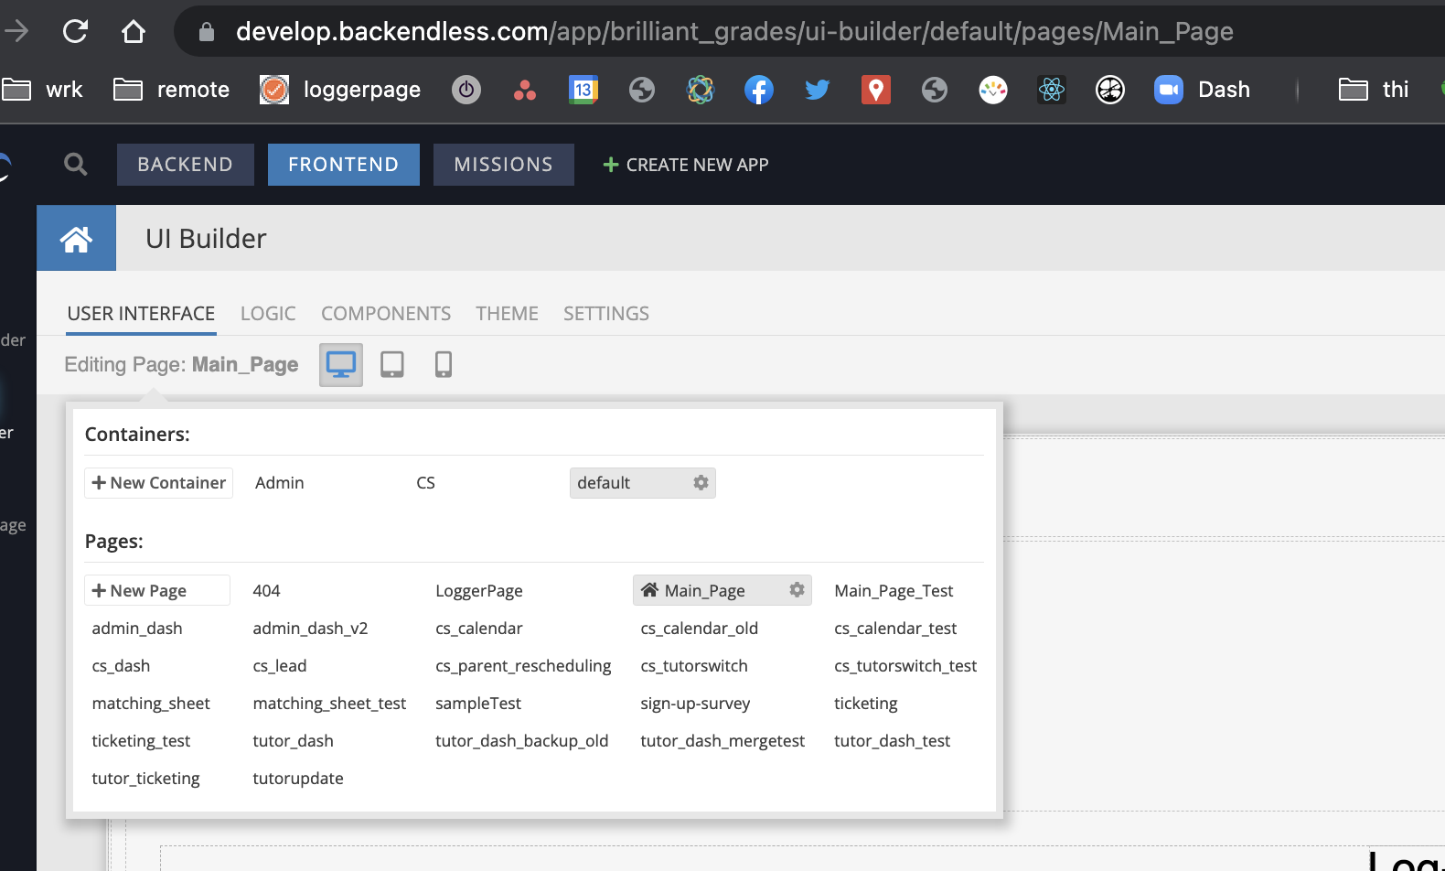
Task: Open tutorupdate page
Action: 298,779
